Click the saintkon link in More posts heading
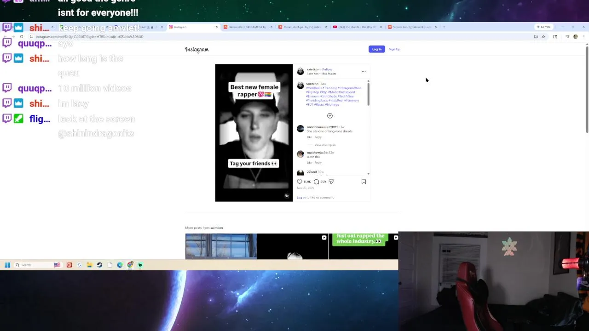Screen dimensions: 589x331 217,228
